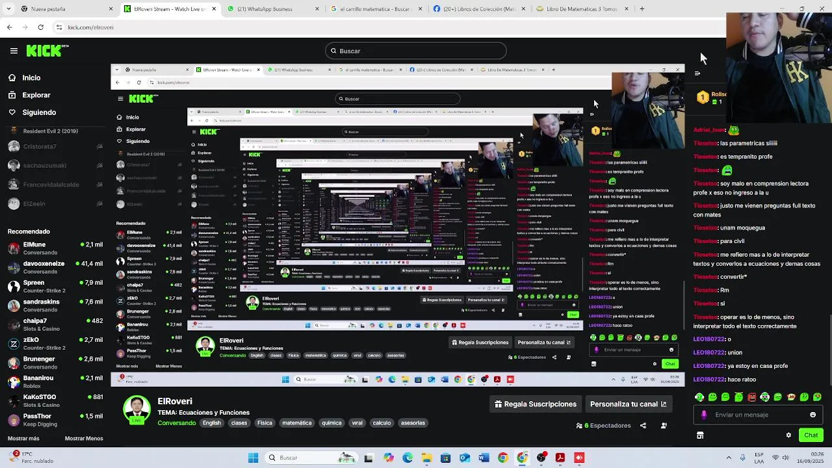Click the main Buscar search field on Kick
Screen dimensions: 832x468
(416, 51)
